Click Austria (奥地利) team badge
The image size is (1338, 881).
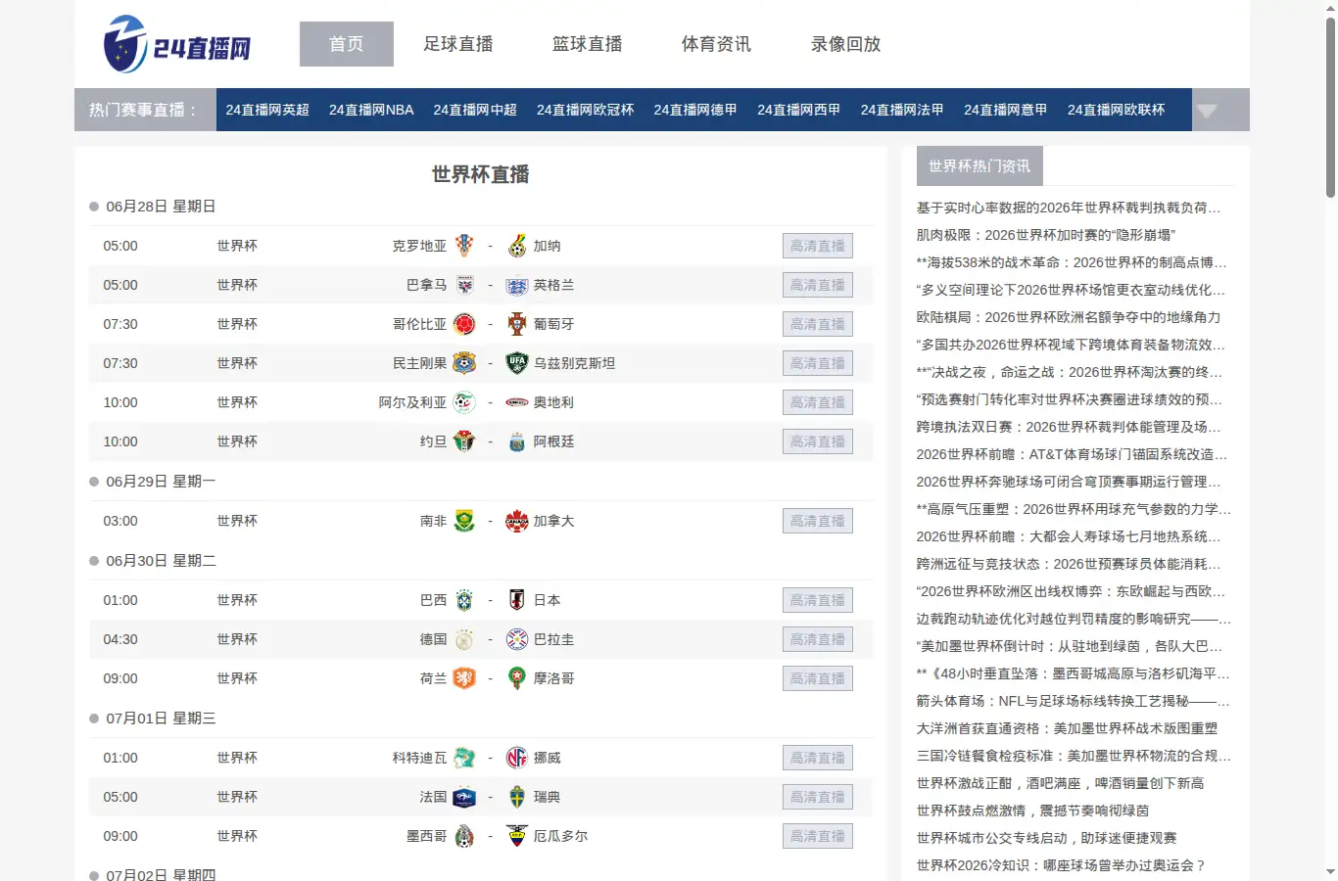click(517, 402)
